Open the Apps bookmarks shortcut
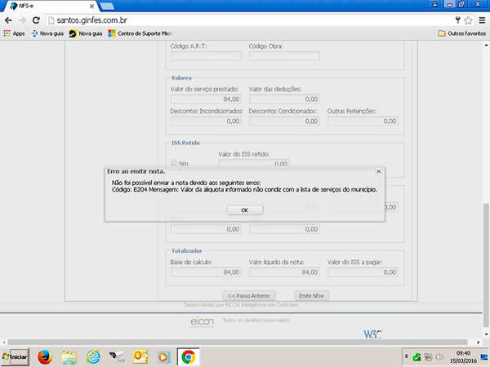Screen dimensions: 490x367 click(14, 33)
